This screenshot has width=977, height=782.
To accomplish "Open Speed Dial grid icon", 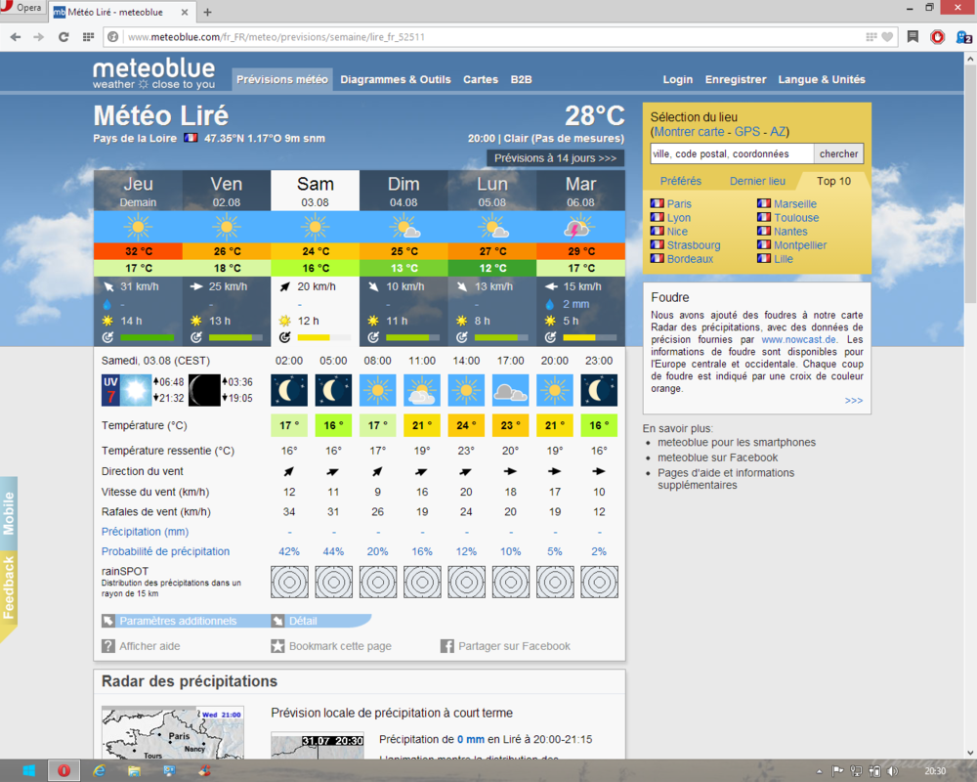I will pyautogui.click(x=88, y=37).
